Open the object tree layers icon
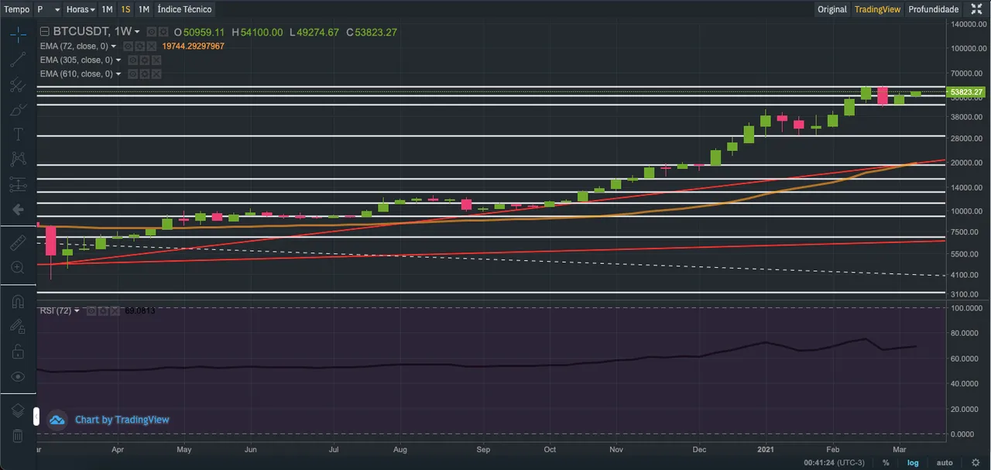 [x=18, y=410]
